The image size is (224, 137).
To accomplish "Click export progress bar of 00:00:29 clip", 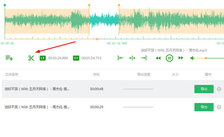I will click(x=138, y=107).
